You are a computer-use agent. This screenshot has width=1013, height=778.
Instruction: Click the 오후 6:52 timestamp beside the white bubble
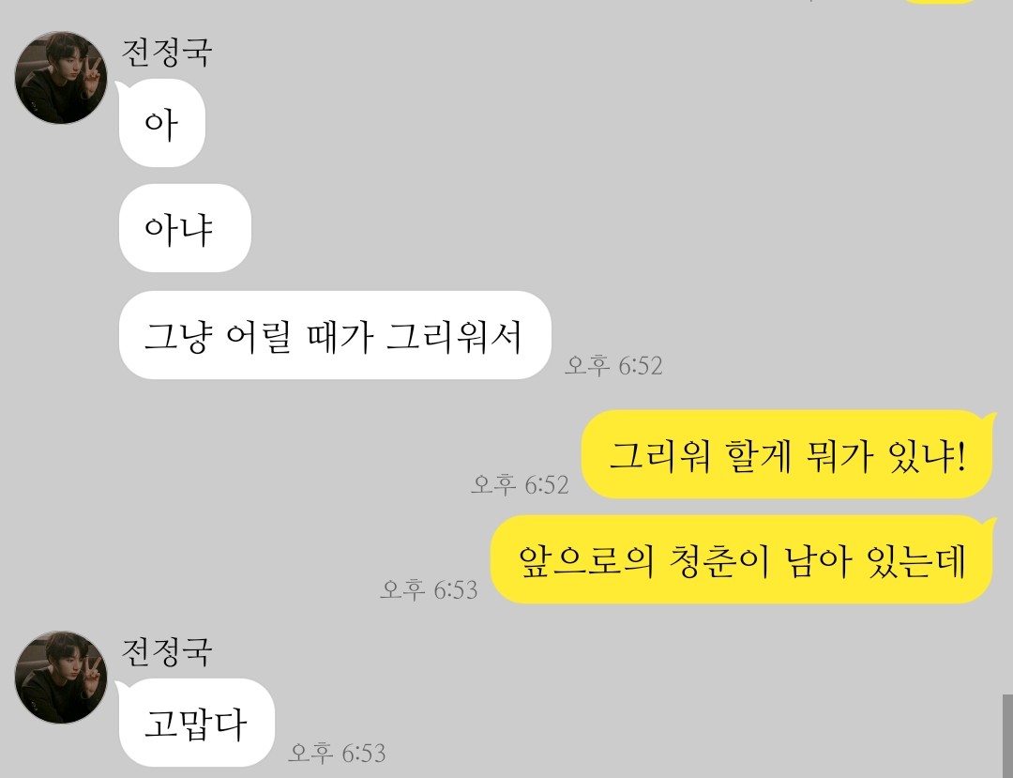coord(613,365)
